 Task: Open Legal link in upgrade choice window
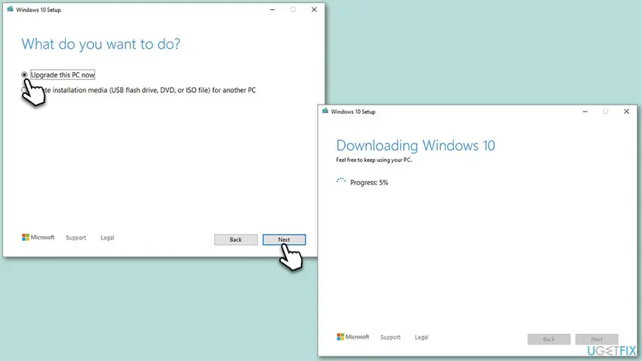[x=107, y=238]
